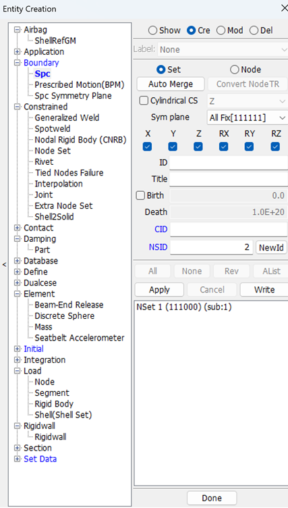288x508 pixels.
Task: Select Shell2Solid tree item
Action: pyautogui.click(x=54, y=217)
